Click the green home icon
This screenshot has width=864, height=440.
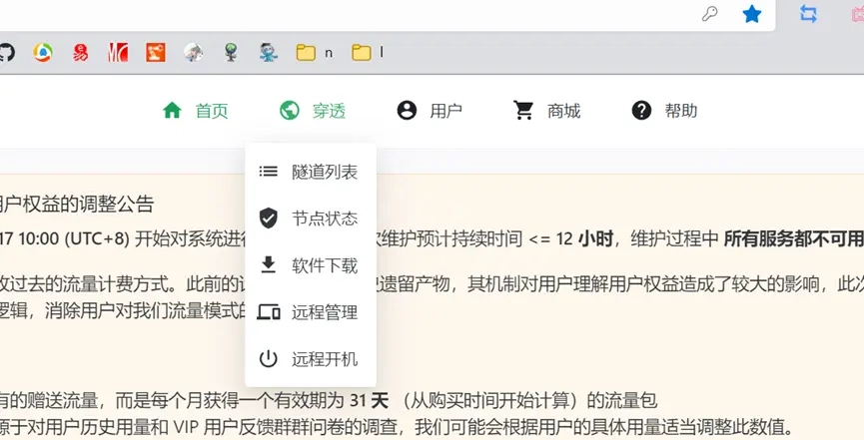point(173,111)
